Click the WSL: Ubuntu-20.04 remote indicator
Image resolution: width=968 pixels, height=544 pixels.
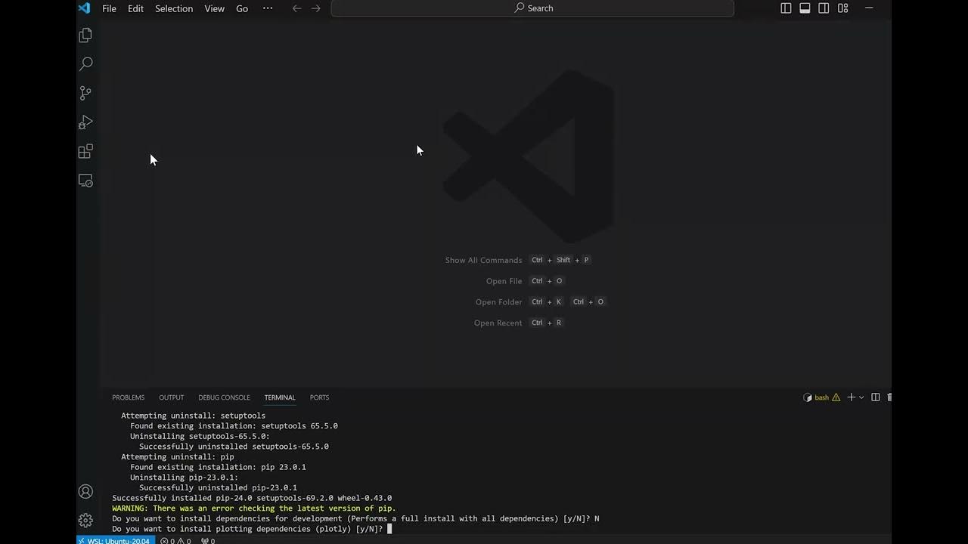[x=114, y=540]
